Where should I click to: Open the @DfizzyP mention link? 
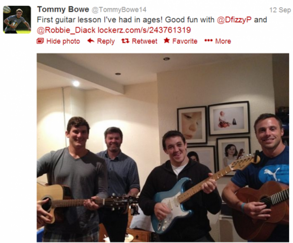pyautogui.click(x=234, y=20)
